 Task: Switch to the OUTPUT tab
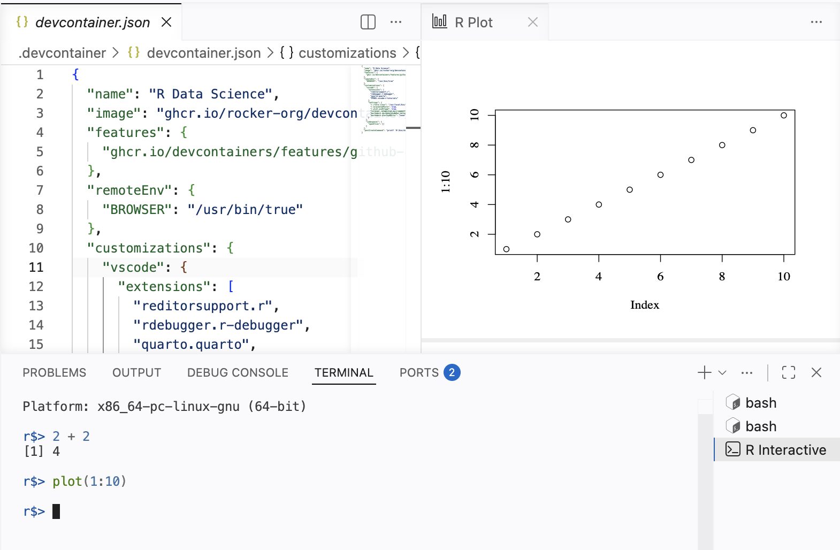pos(136,372)
